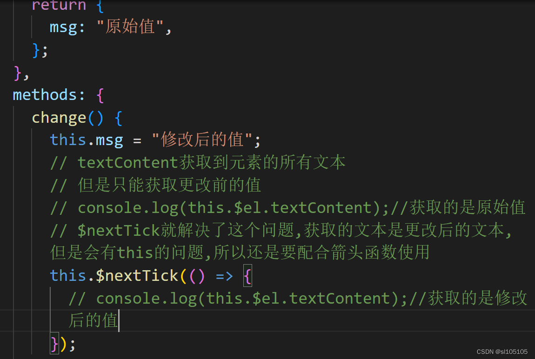The width and height of the screenshot is (535, 359).
Task: Select the "原始值" string literal
Action: [130, 27]
